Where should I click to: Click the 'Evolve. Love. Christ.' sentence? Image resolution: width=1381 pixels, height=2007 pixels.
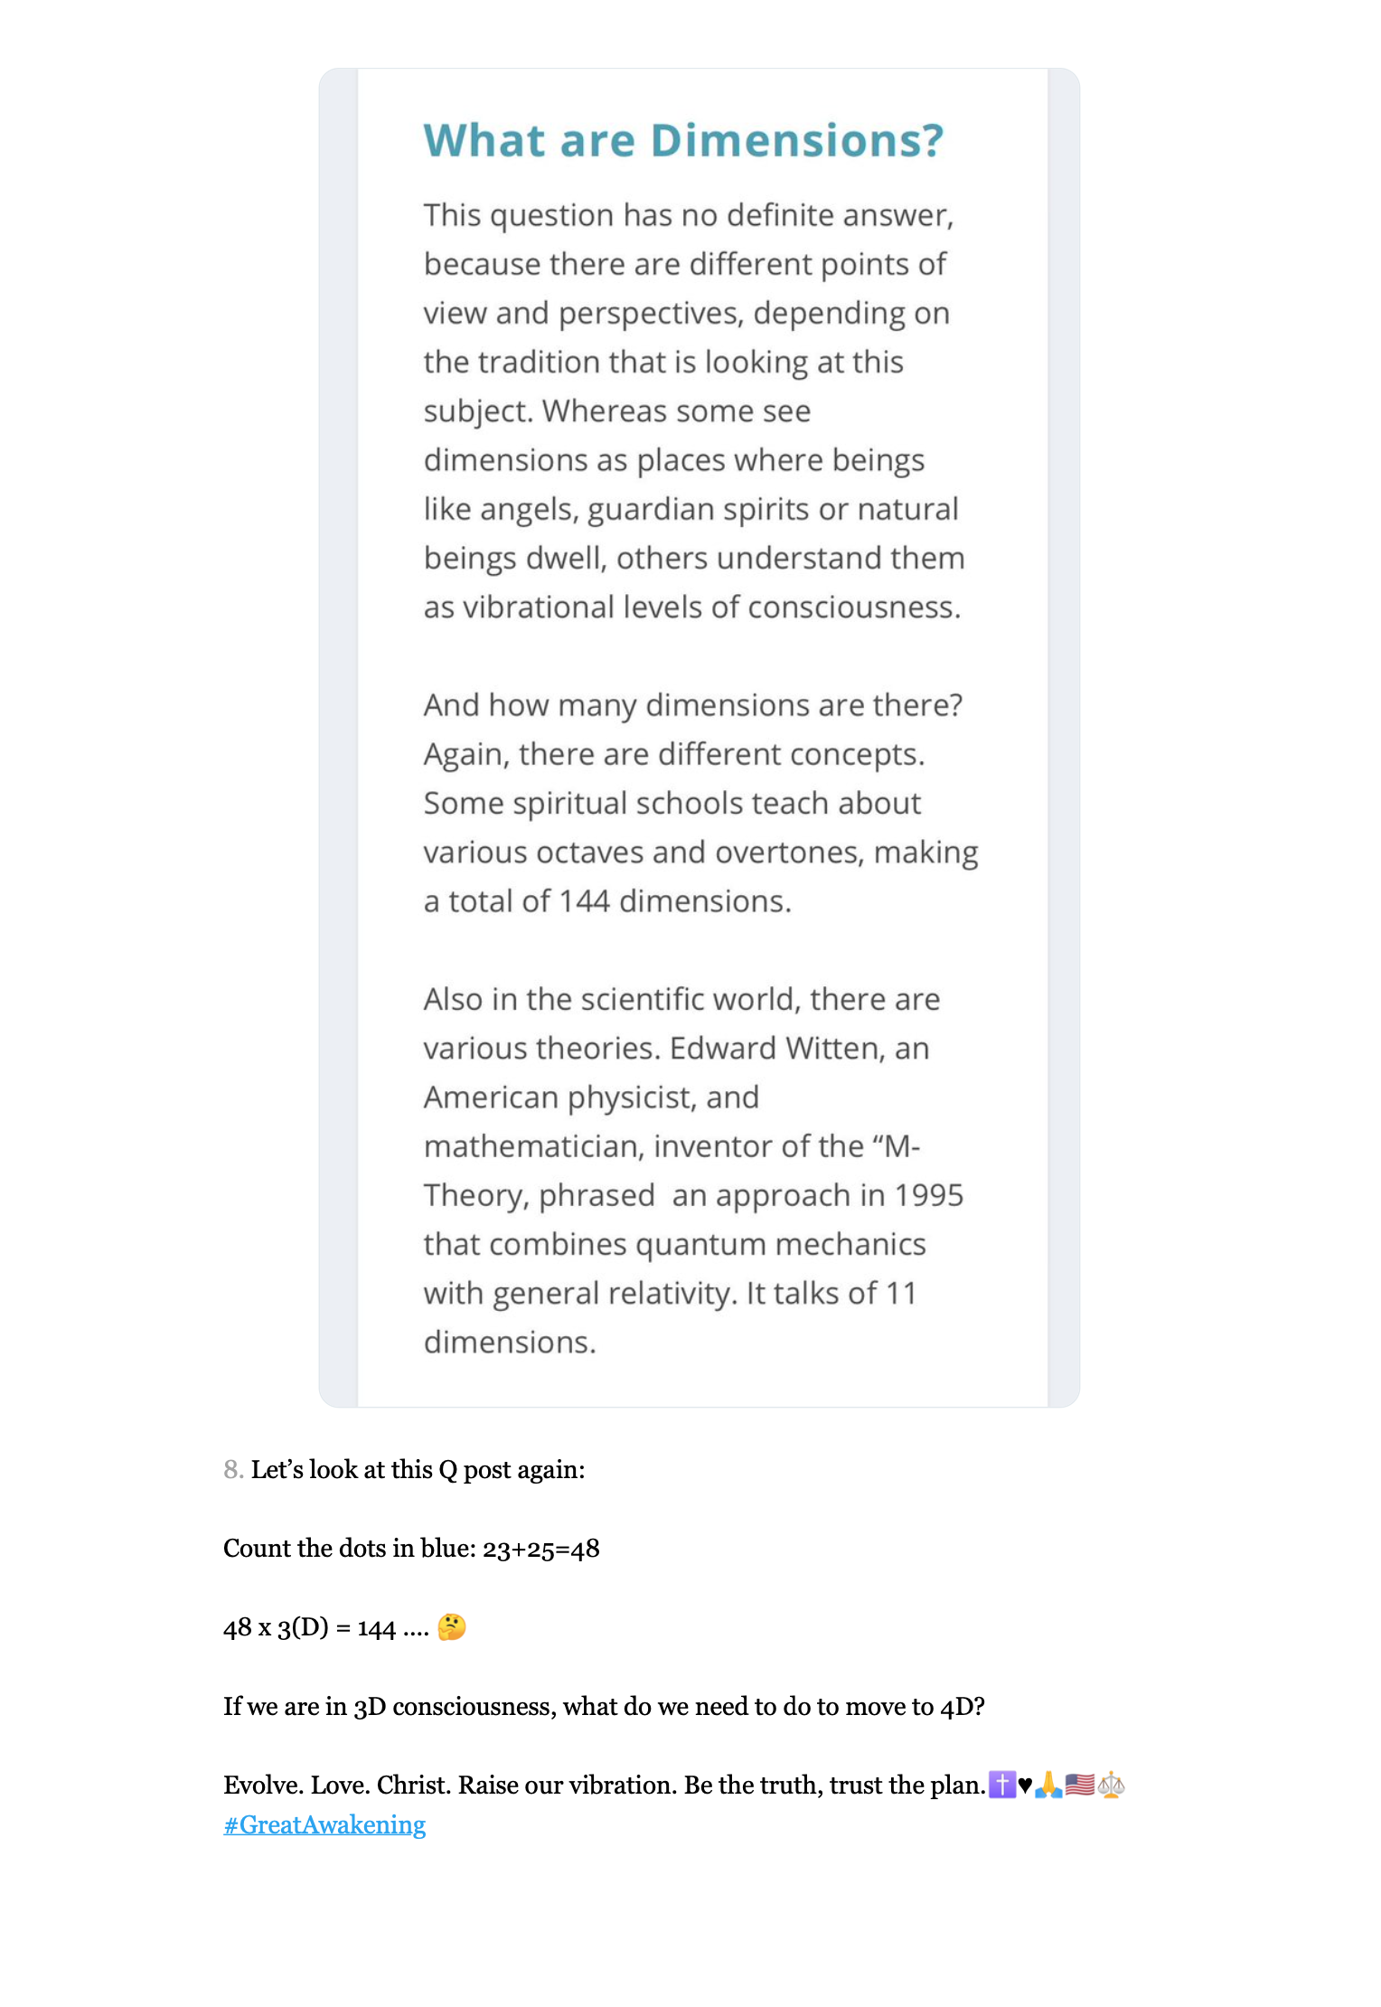pos(604,1785)
